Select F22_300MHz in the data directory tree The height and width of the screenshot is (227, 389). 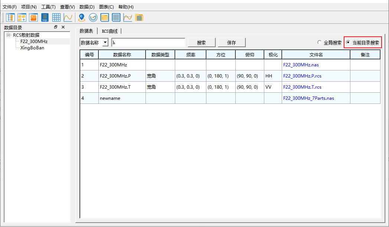34,42
